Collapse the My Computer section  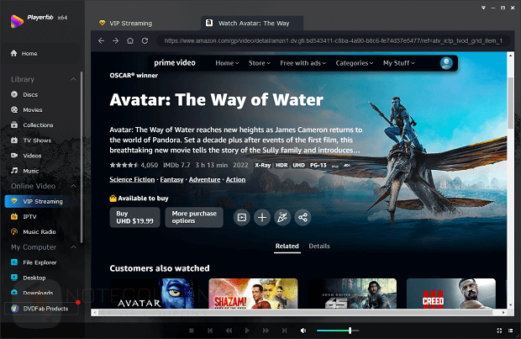(73, 247)
